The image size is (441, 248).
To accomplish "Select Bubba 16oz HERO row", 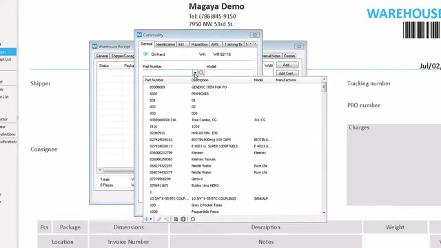I will coord(233,185).
